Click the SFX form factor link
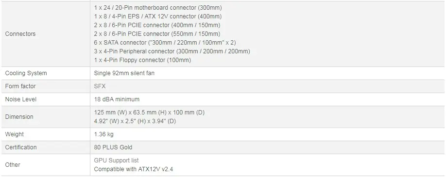The height and width of the screenshot is (177, 446). point(100,86)
